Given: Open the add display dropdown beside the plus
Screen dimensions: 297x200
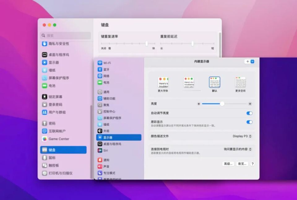Looking at the screenshot, I should tap(252, 61).
